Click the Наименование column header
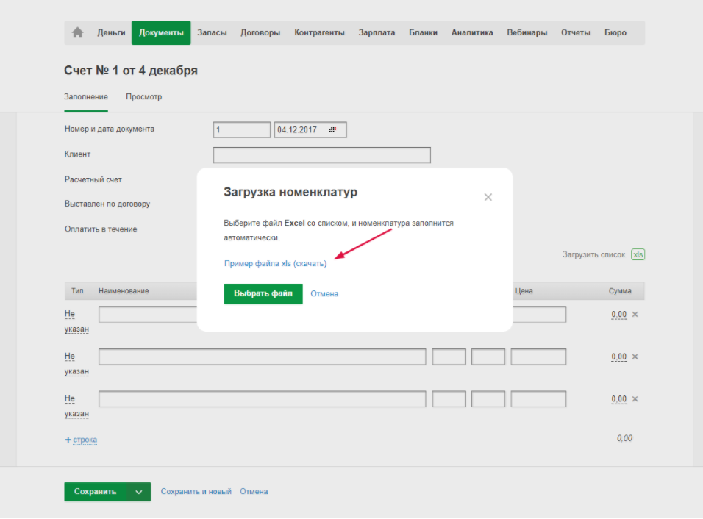The height and width of the screenshot is (519, 703). [x=124, y=291]
